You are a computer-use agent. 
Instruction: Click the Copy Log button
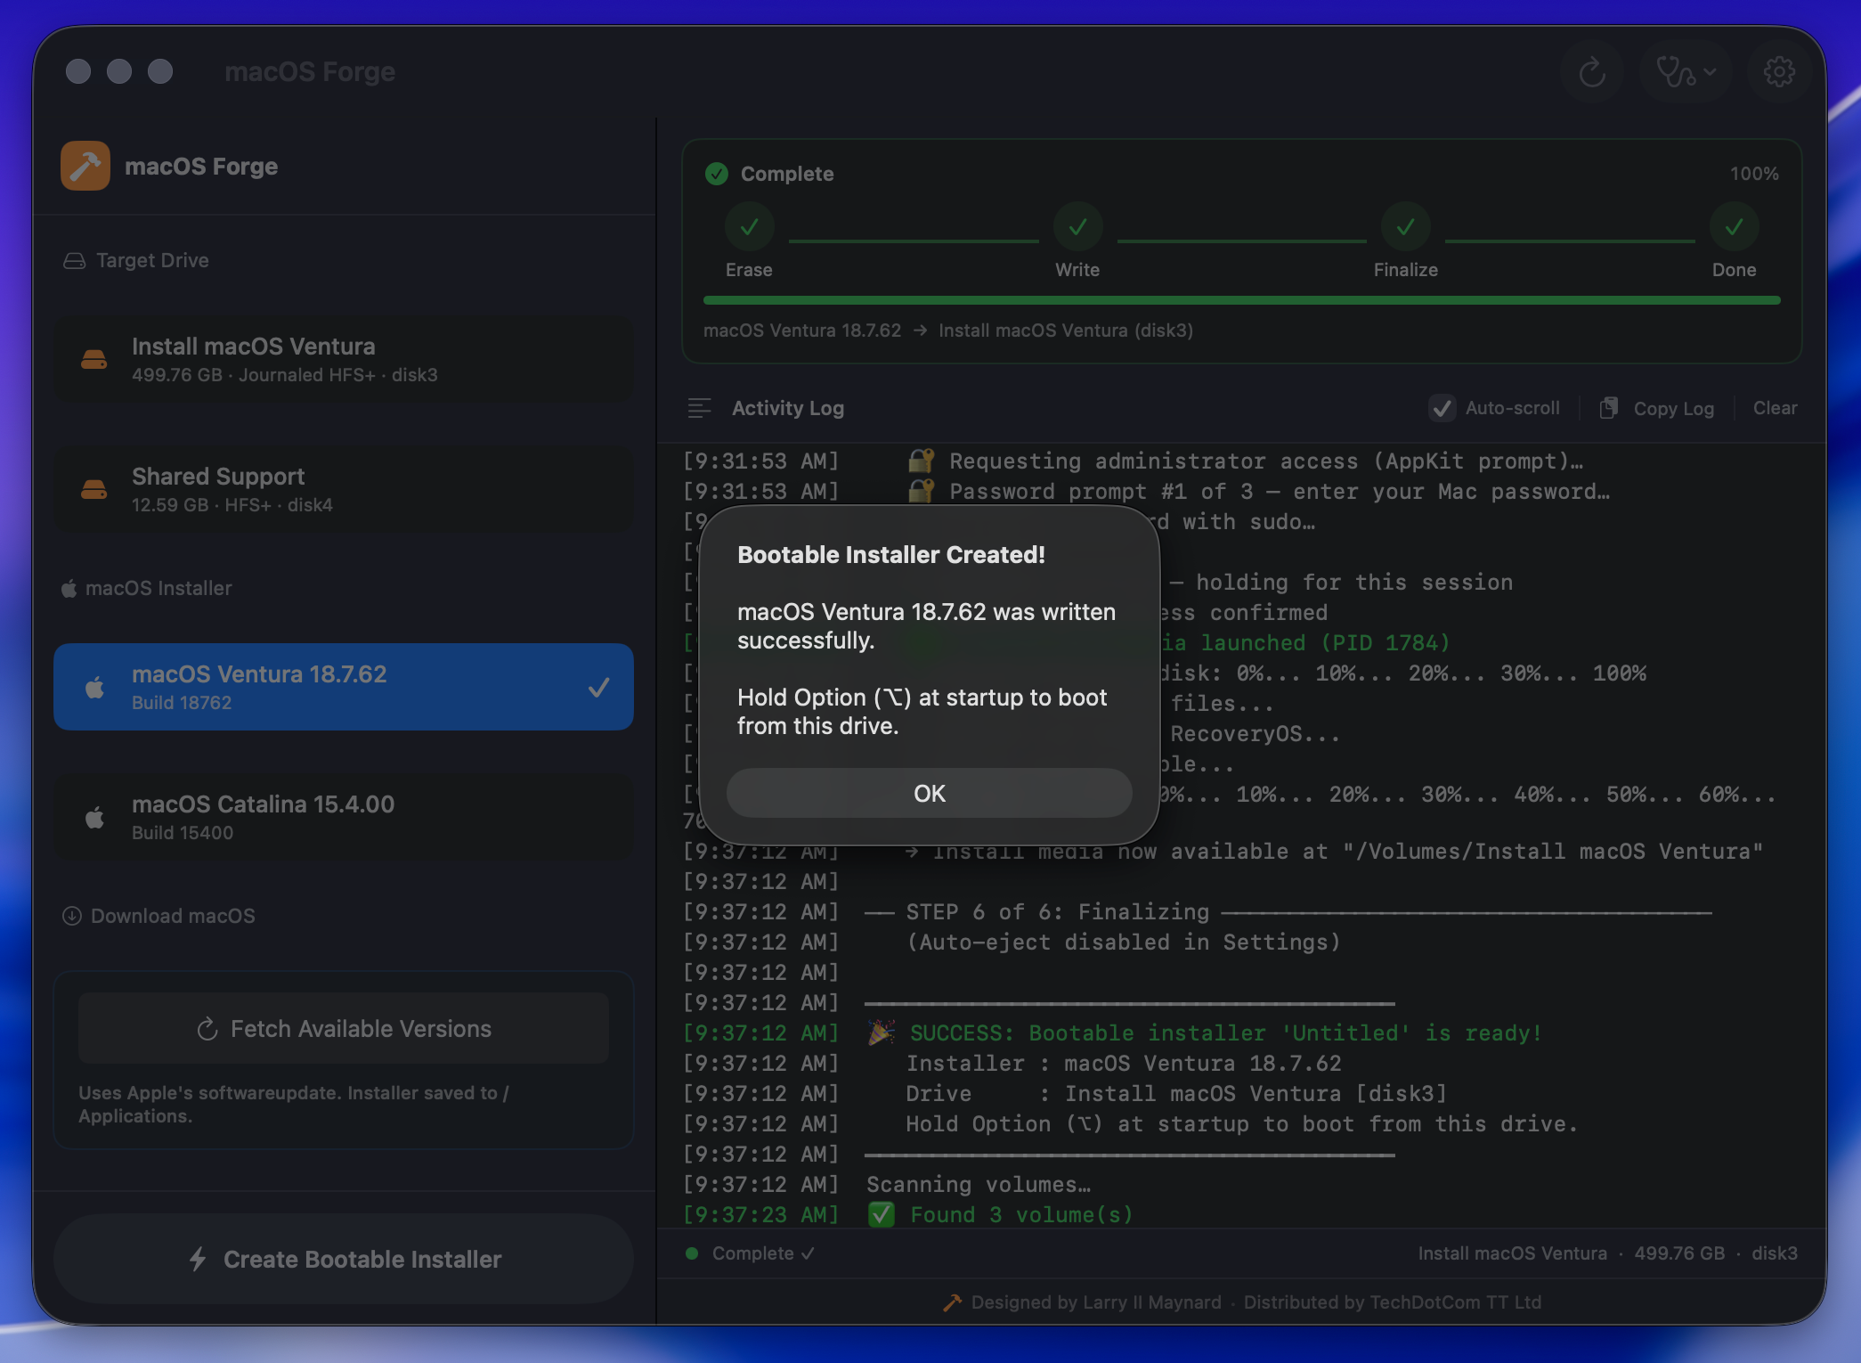click(1657, 408)
